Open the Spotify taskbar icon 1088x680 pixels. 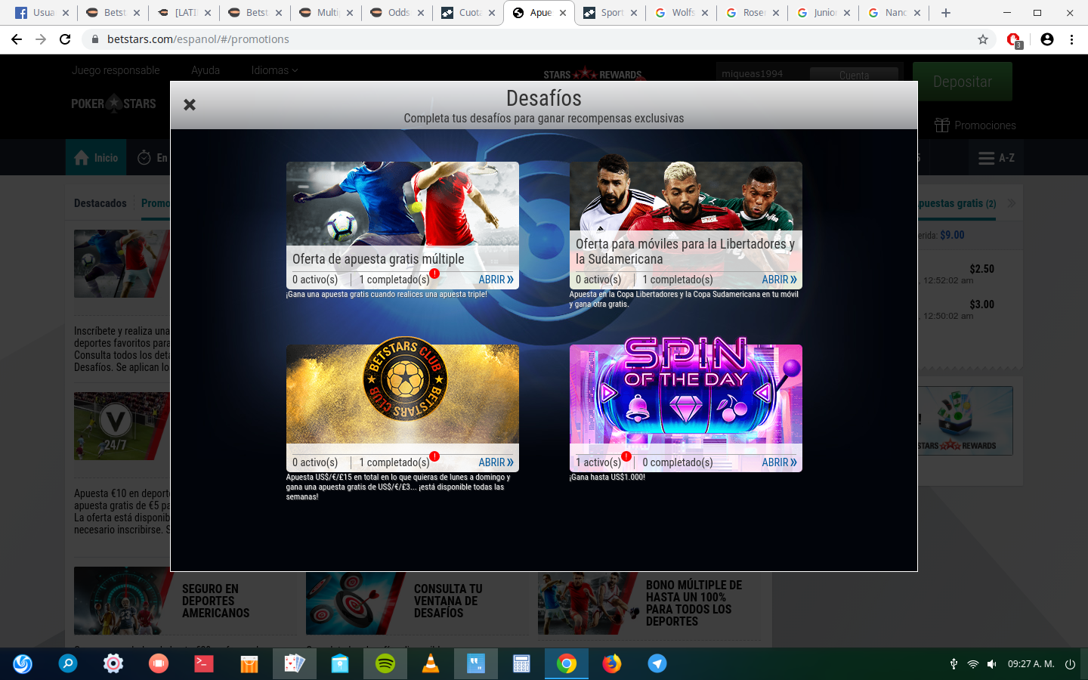point(385,663)
